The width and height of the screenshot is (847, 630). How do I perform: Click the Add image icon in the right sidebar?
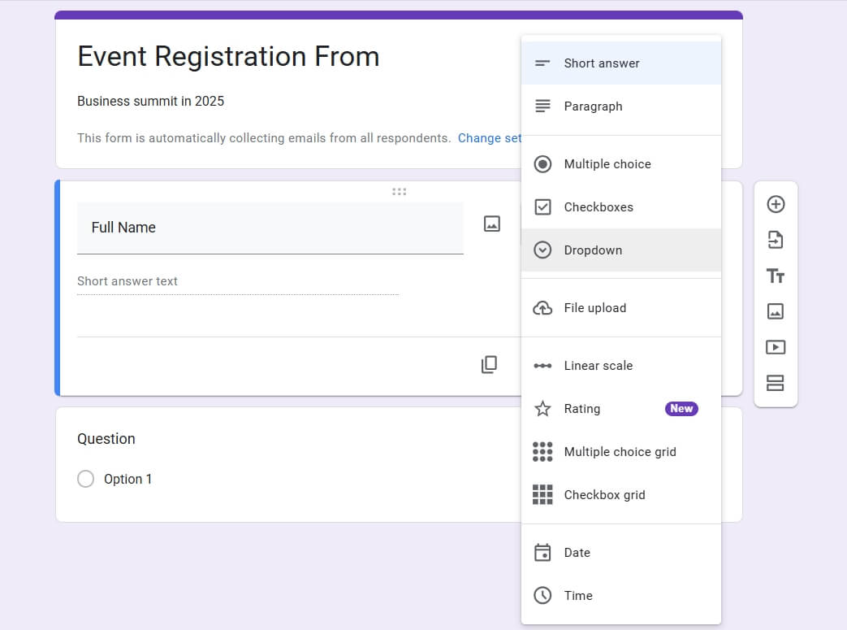pyautogui.click(x=776, y=311)
